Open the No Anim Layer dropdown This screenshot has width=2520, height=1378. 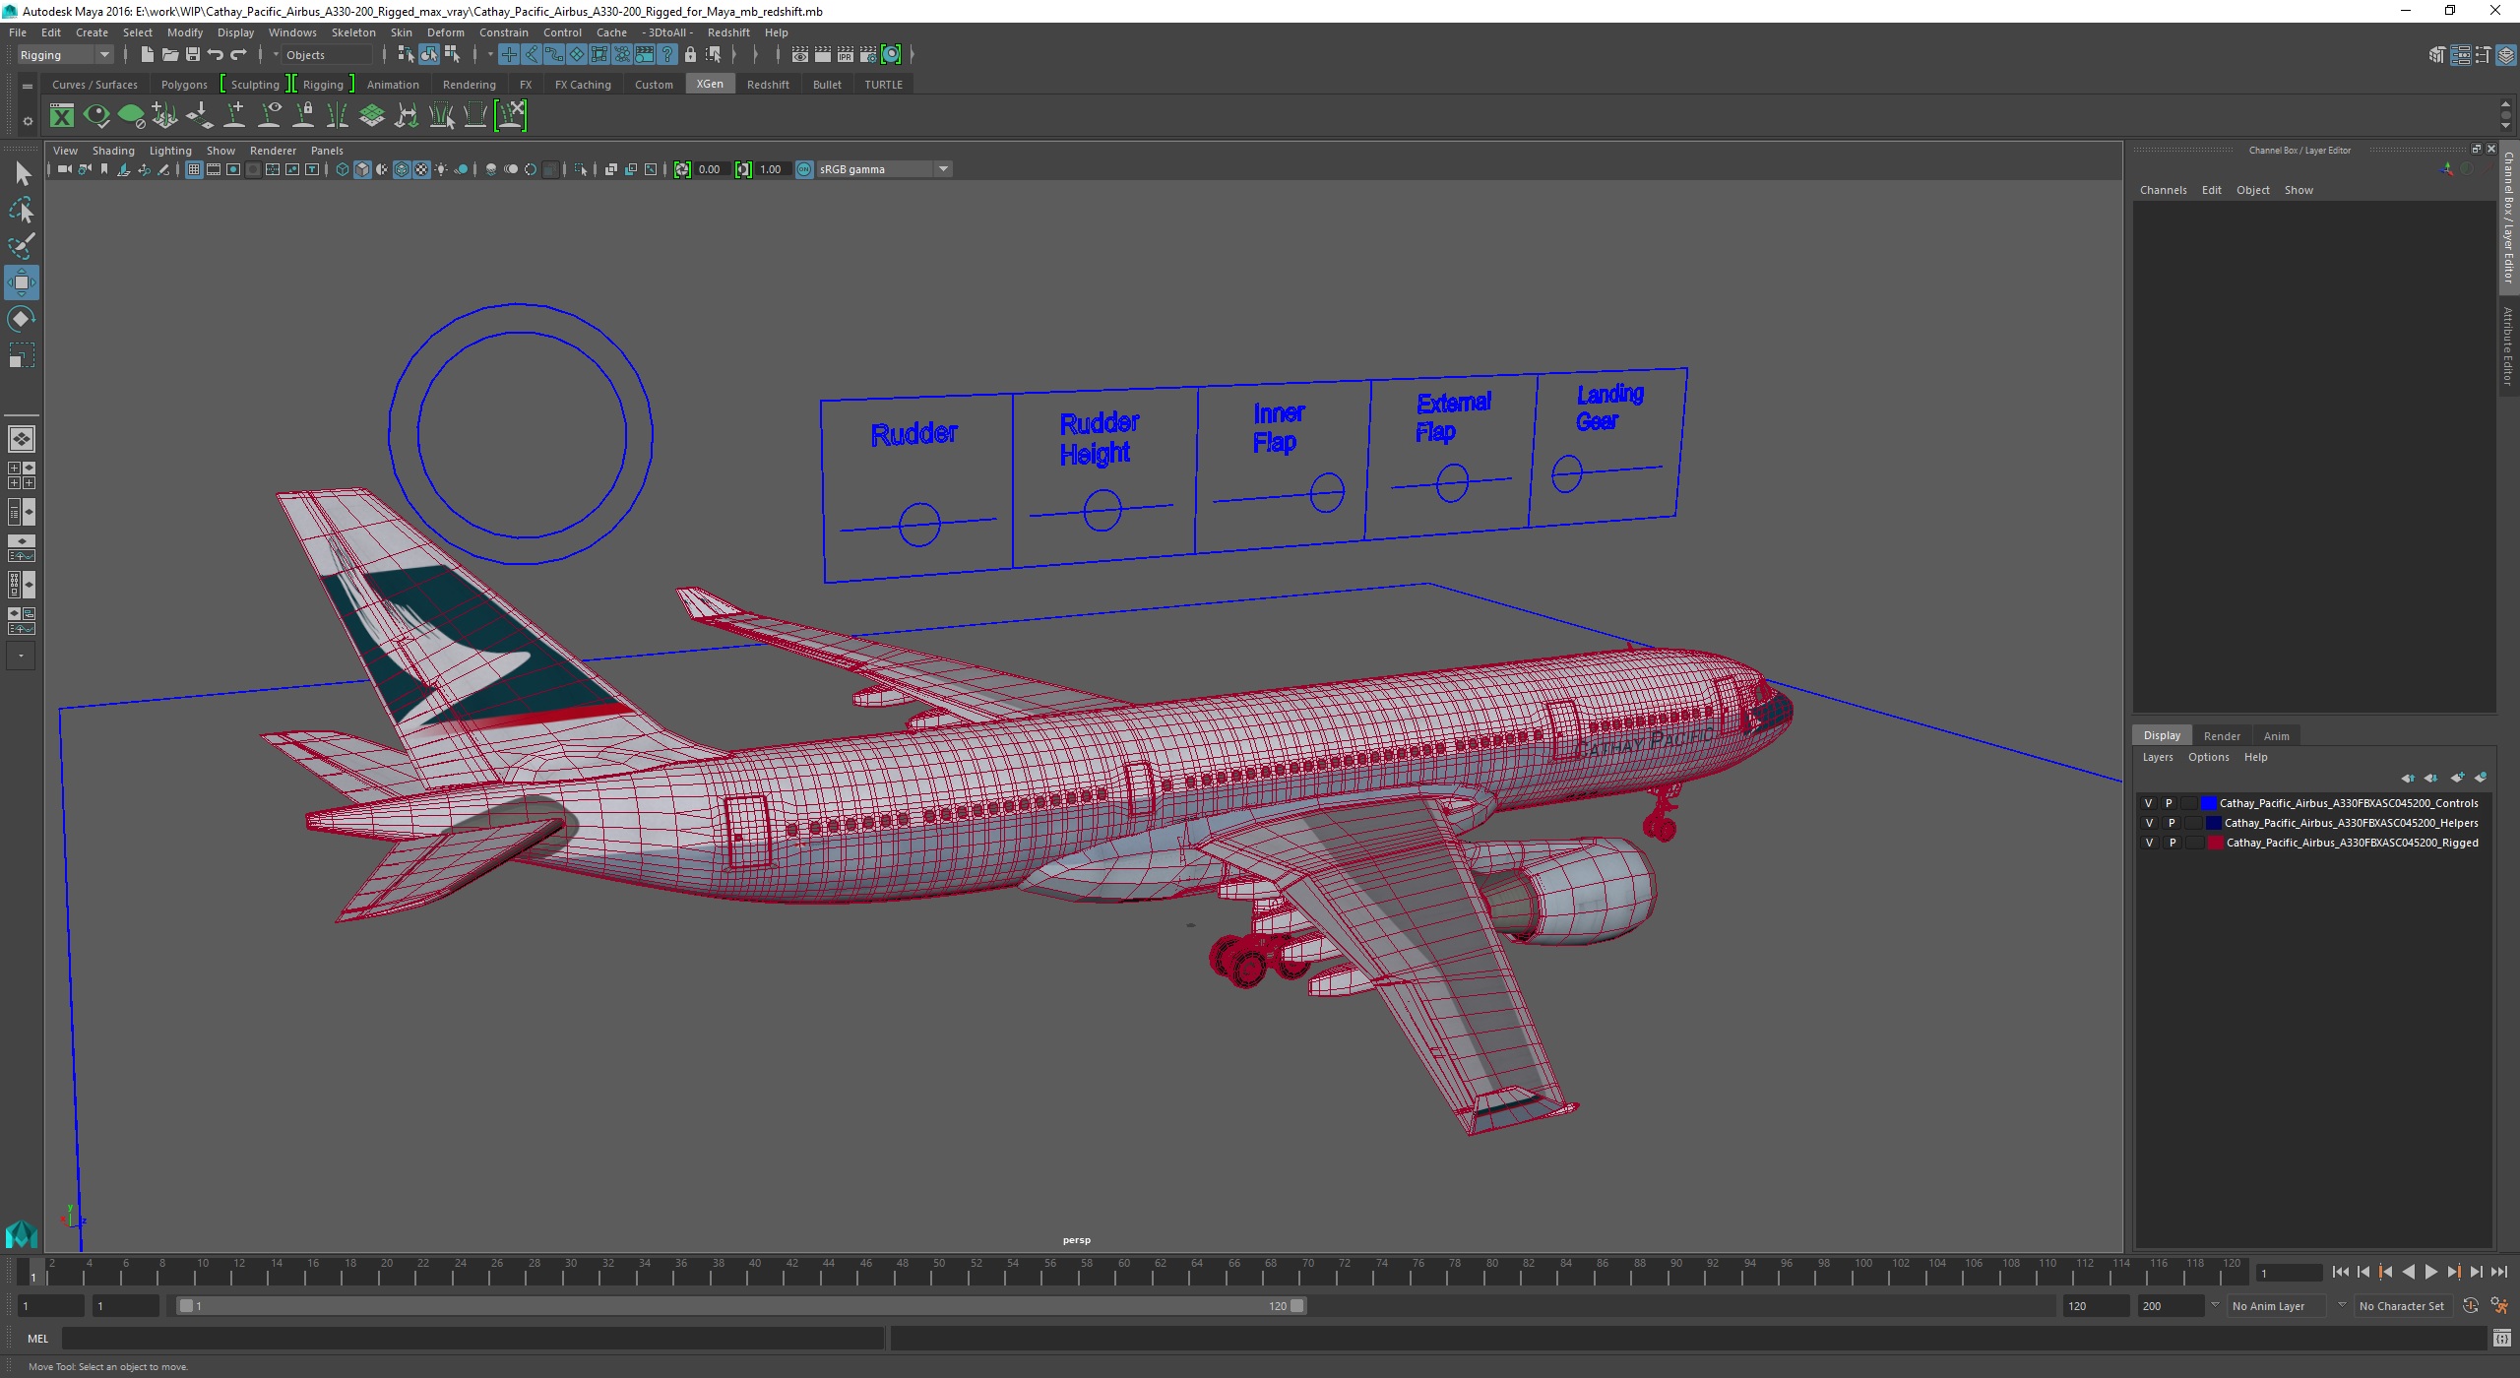[2277, 1306]
